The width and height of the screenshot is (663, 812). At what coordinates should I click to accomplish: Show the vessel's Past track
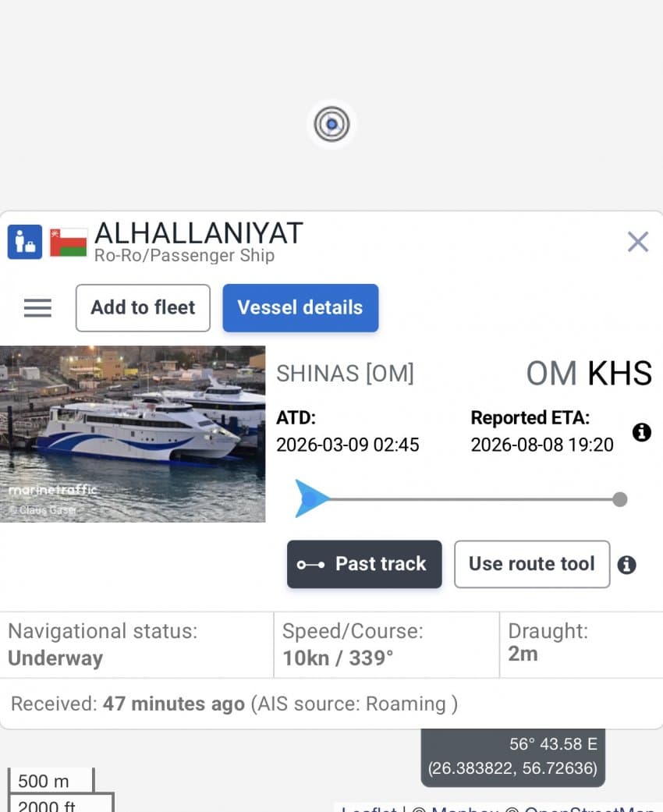365,565
